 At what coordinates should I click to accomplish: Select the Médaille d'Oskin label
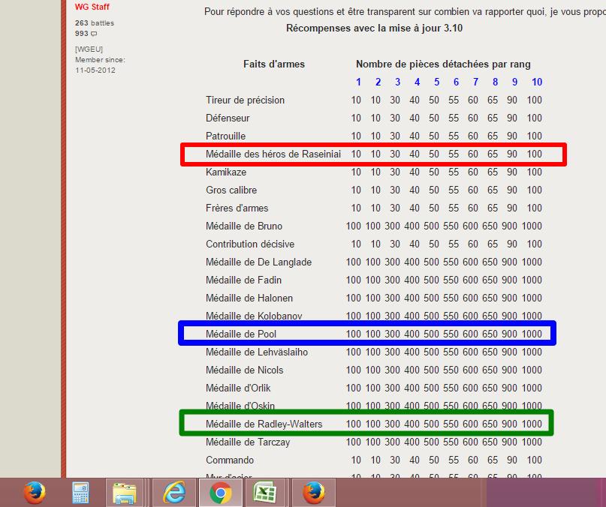coord(240,406)
